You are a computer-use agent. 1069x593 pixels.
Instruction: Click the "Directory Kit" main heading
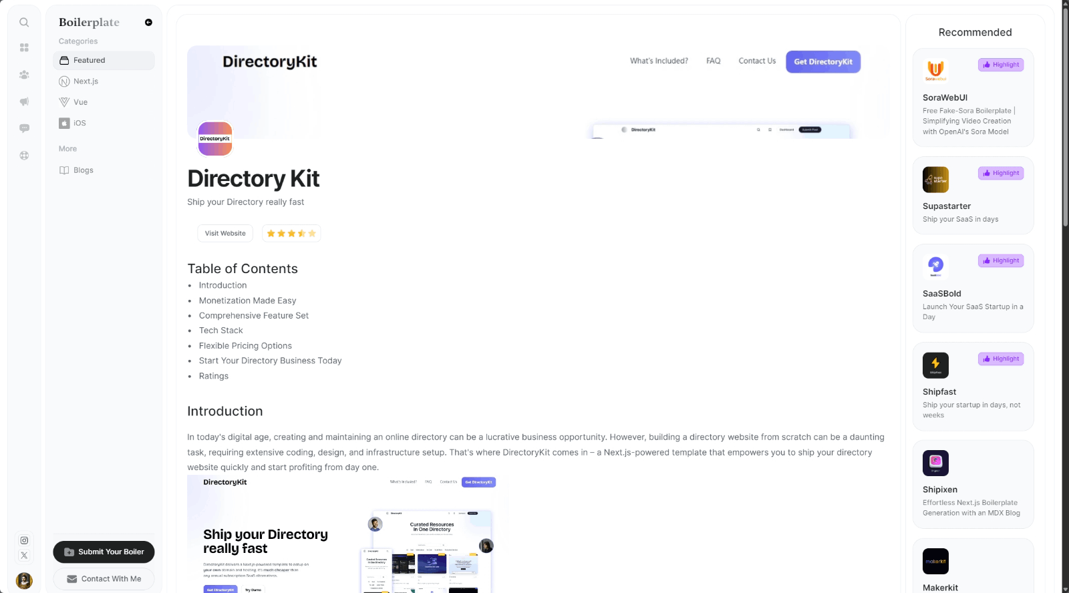[x=253, y=178]
